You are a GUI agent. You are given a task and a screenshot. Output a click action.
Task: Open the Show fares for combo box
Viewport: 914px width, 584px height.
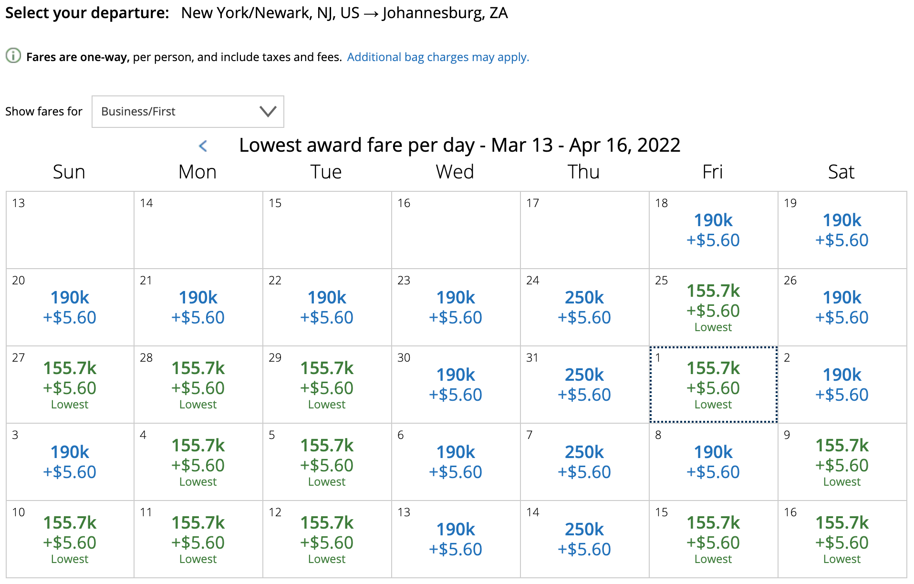187,112
